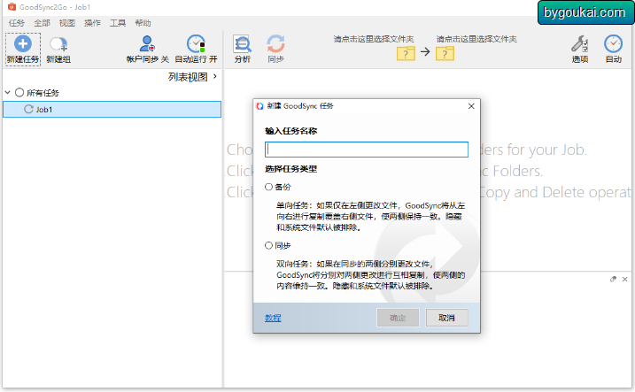Focus the task name input field

tap(367, 150)
